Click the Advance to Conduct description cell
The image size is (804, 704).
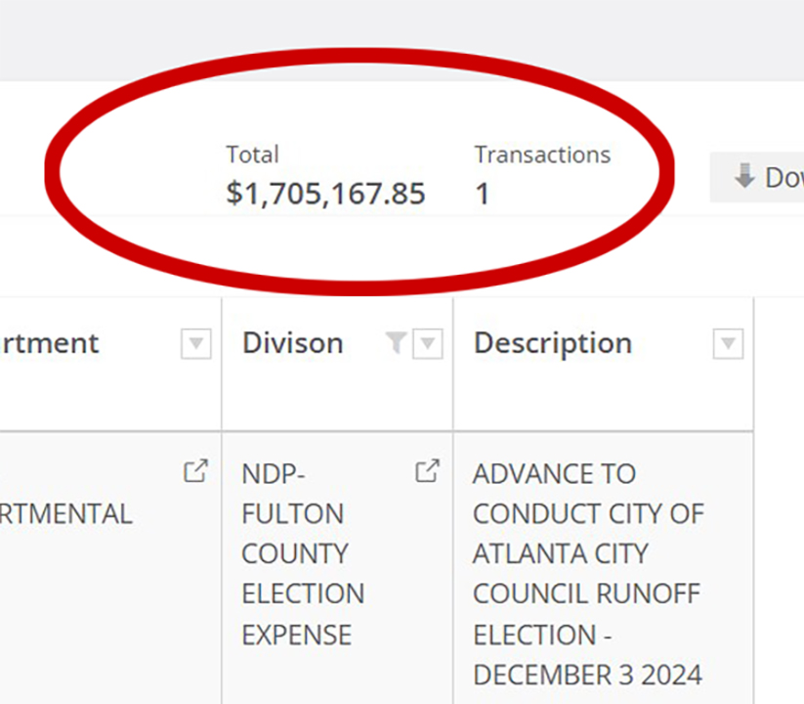tap(587, 573)
